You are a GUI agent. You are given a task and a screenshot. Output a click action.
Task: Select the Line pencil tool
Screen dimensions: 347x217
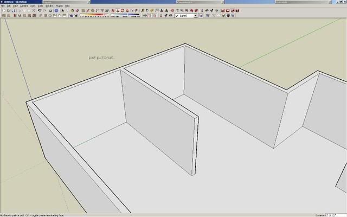(x=88, y=11)
